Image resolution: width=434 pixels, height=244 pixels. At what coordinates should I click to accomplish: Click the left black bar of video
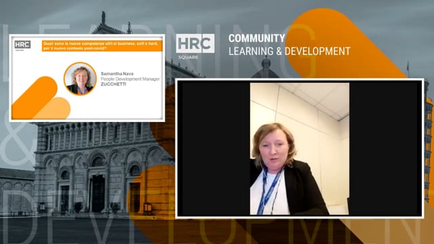[214, 148]
